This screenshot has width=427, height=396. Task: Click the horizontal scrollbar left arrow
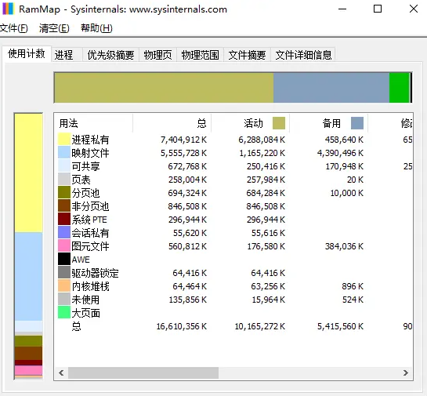pos(62,372)
